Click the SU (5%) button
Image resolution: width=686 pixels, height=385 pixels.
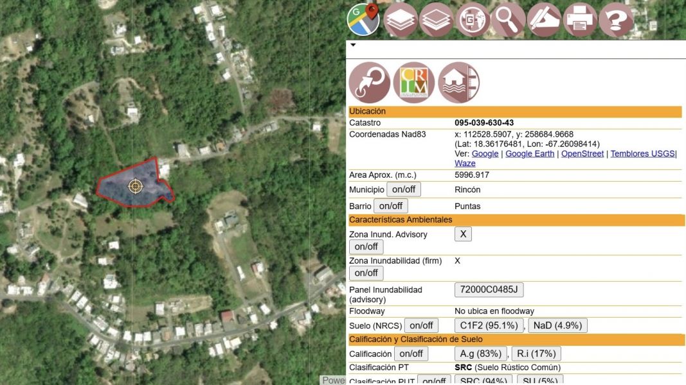[540, 381]
